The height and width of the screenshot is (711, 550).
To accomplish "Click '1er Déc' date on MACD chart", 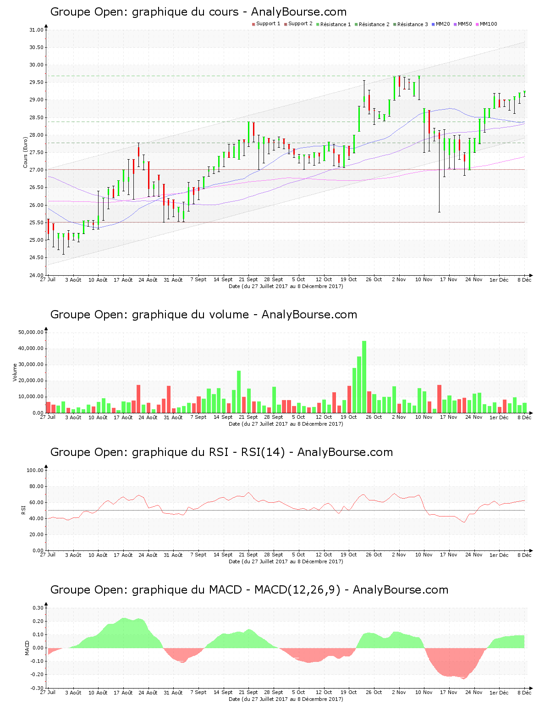I will click(x=499, y=693).
